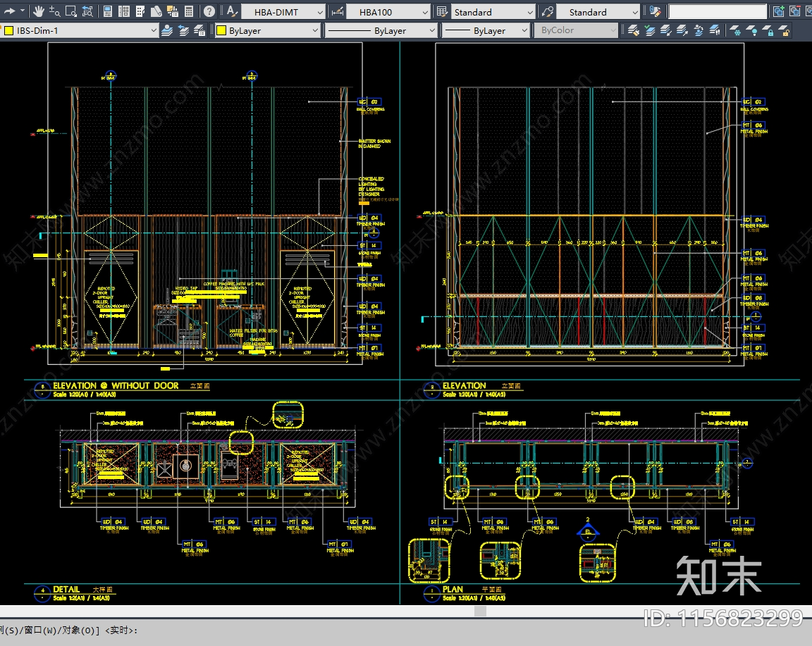Click the Zoom Window tool
The width and height of the screenshot is (812, 646).
70,11
